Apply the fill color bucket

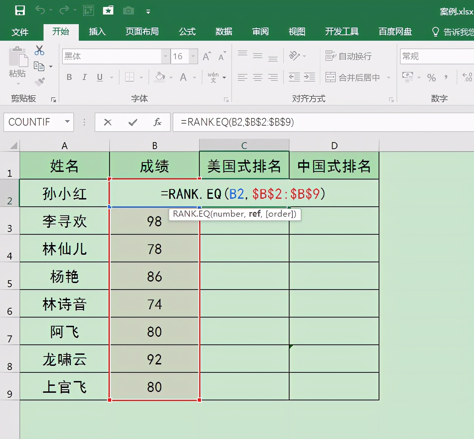pos(160,77)
